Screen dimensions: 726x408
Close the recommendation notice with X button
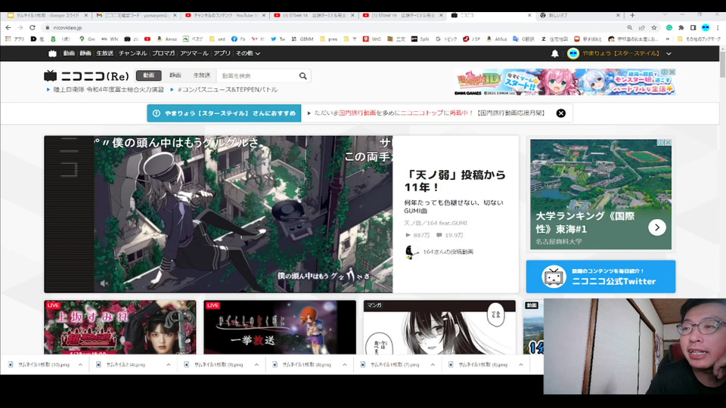(560, 113)
